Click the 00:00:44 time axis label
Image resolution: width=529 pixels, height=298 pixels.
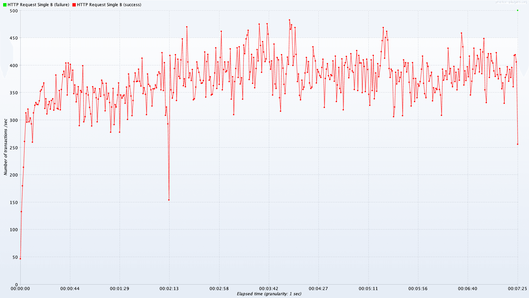70,289
